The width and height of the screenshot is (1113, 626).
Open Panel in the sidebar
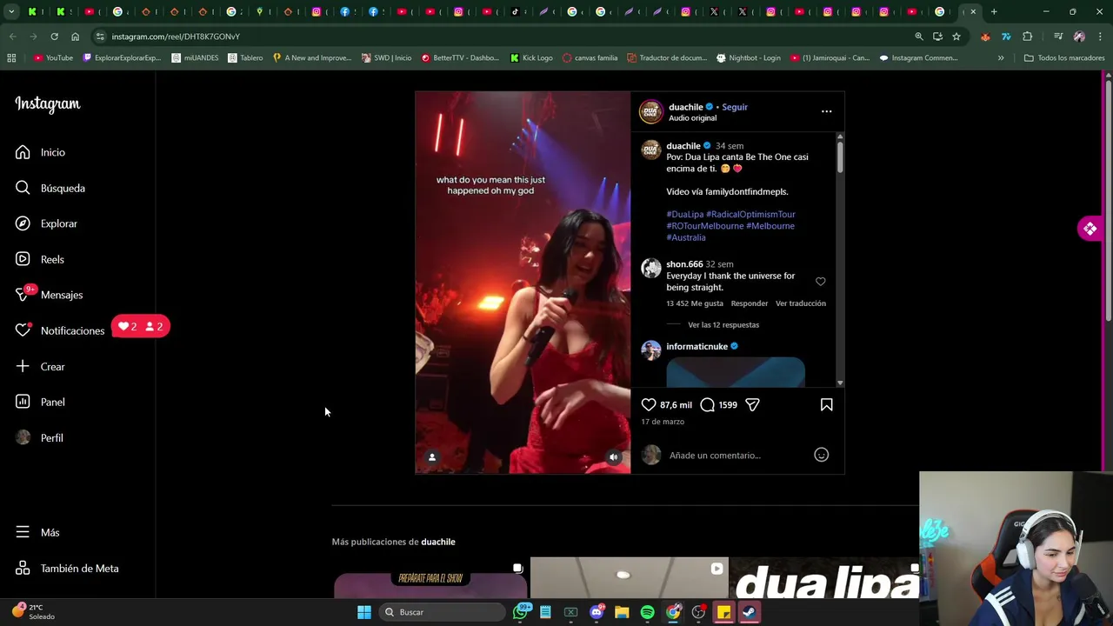pyautogui.click(x=40, y=402)
